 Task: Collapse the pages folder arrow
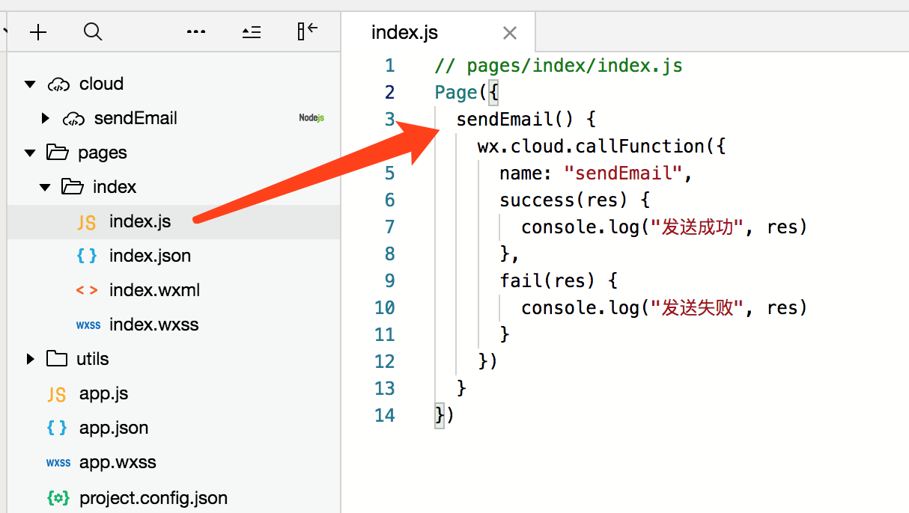click(x=30, y=153)
